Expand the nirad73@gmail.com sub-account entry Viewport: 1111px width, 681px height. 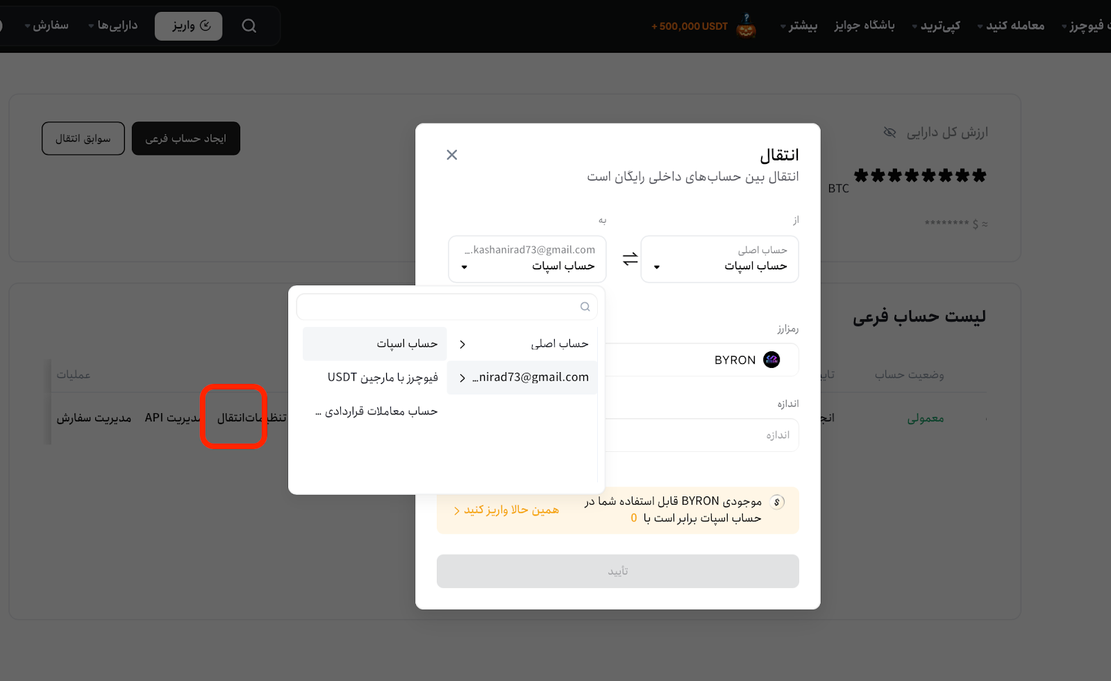pyautogui.click(x=522, y=378)
